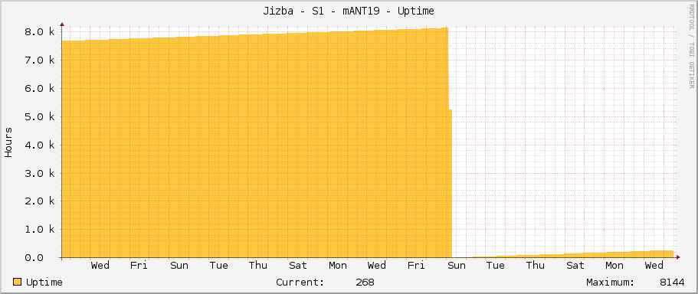Click the 'Maximum:' label

[611, 283]
